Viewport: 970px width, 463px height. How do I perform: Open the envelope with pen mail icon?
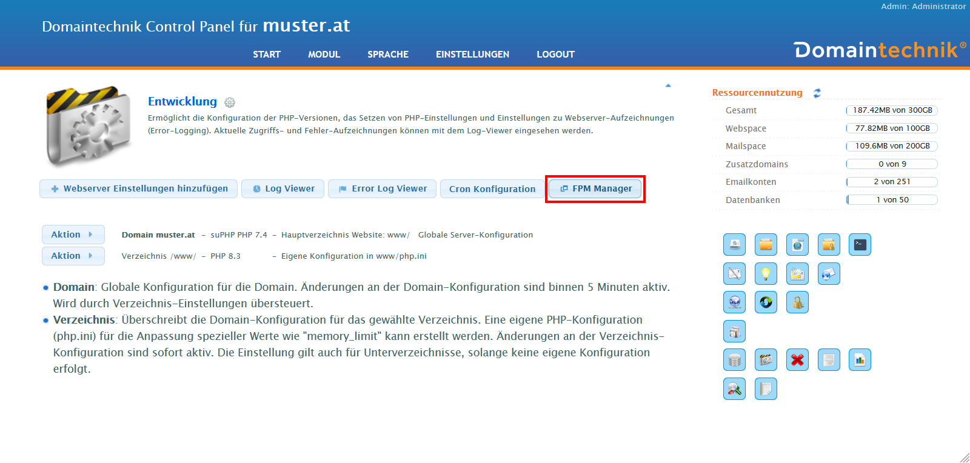(x=735, y=274)
